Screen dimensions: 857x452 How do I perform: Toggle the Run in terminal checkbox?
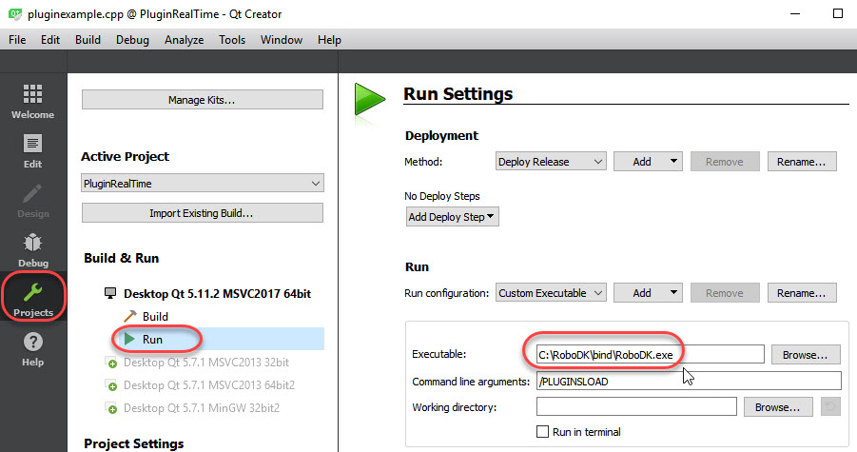pos(542,432)
